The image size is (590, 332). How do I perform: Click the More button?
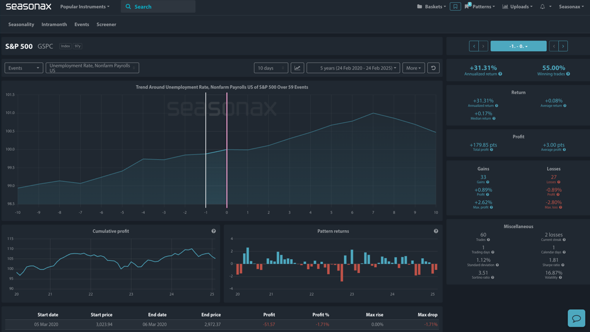click(413, 68)
